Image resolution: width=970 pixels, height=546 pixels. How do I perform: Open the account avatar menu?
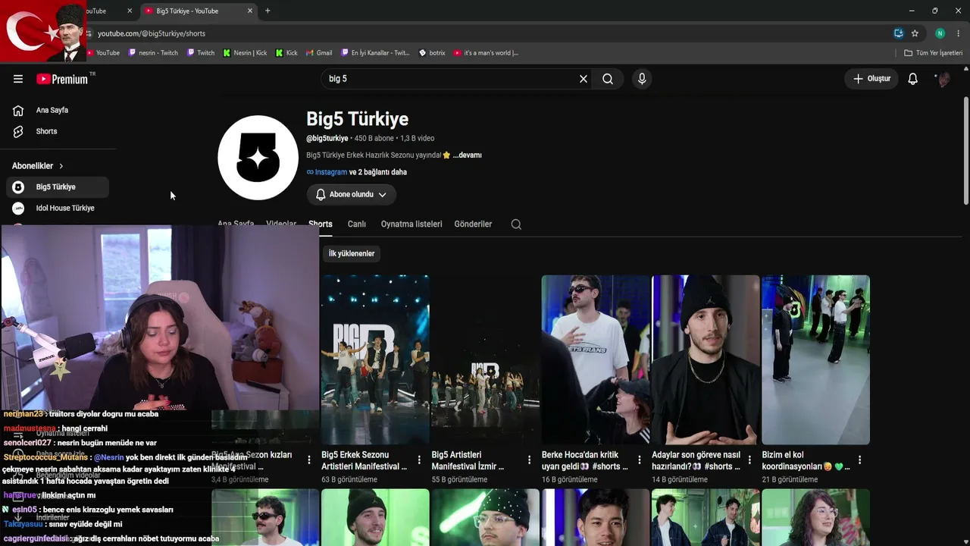pos(943,79)
